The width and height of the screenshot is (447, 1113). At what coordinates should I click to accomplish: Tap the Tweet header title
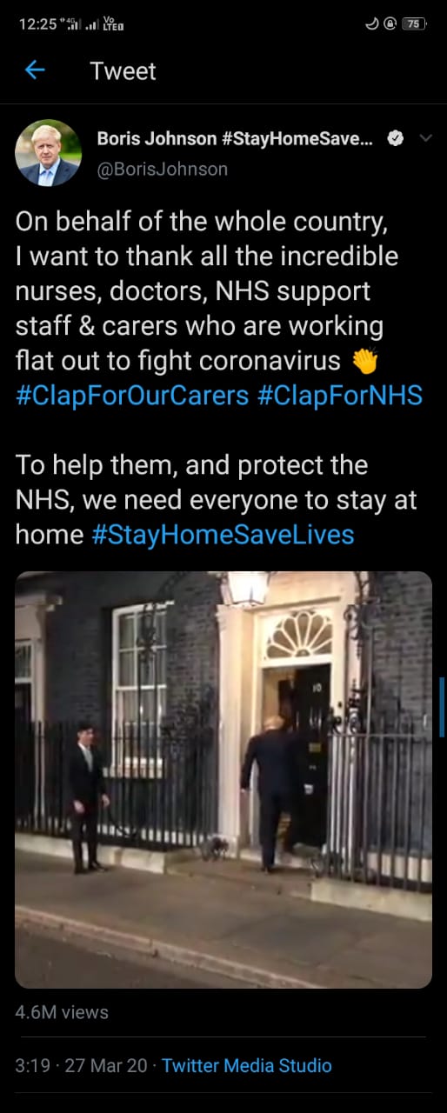pyautogui.click(x=123, y=70)
